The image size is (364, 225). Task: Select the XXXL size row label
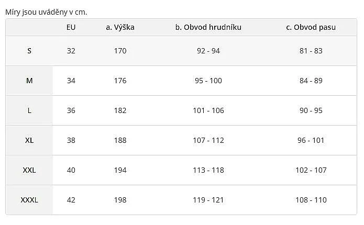click(x=29, y=200)
